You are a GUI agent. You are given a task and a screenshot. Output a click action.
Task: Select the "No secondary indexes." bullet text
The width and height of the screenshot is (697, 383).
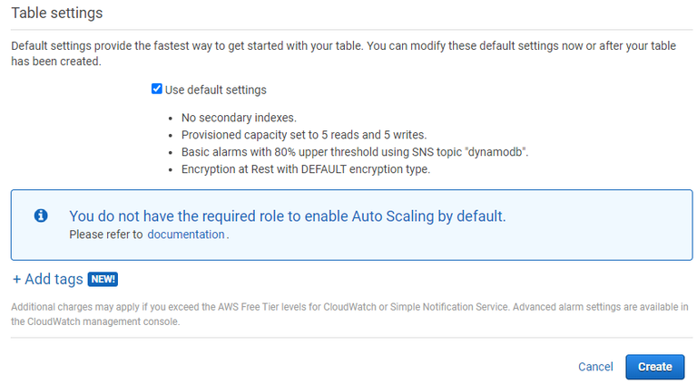(239, 118)
